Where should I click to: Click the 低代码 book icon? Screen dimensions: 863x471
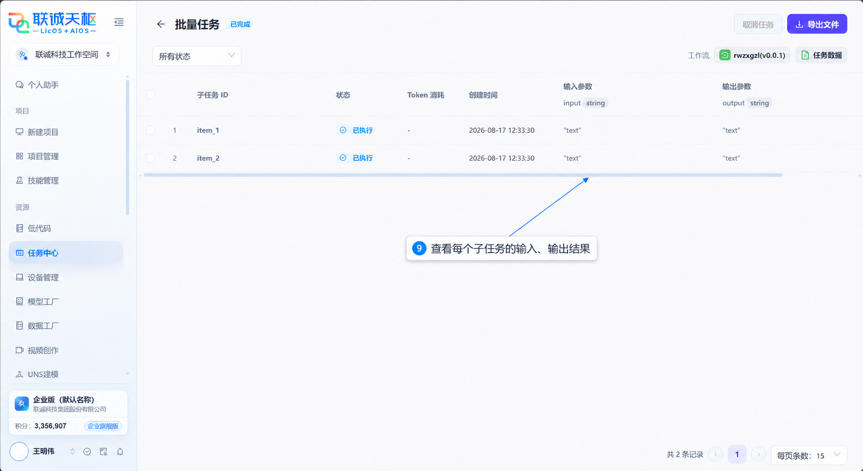pos(19,229)
